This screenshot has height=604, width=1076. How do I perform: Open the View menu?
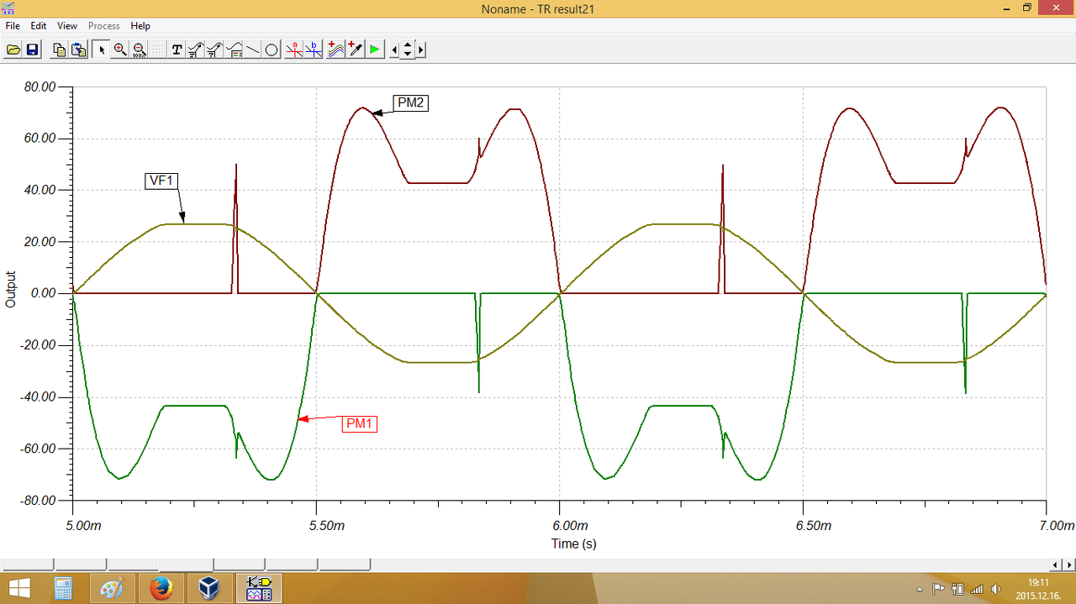tap(67, 26)
